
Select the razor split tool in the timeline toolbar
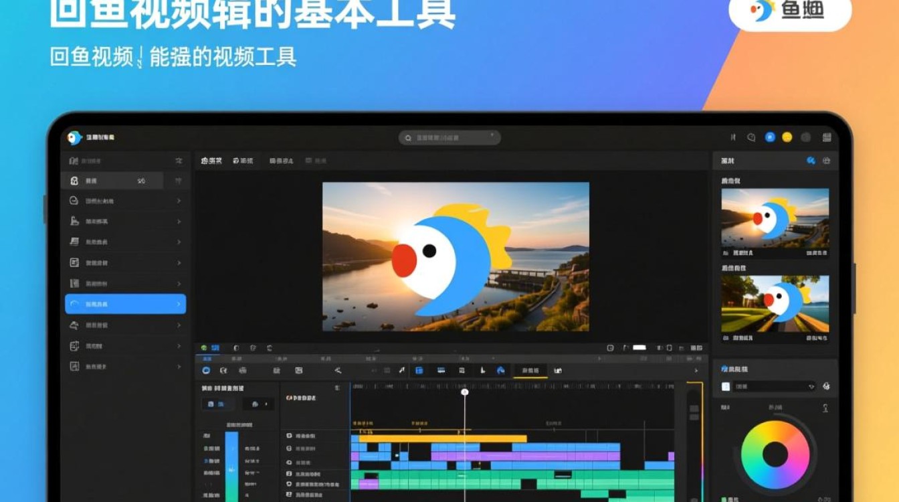(336, 370)
